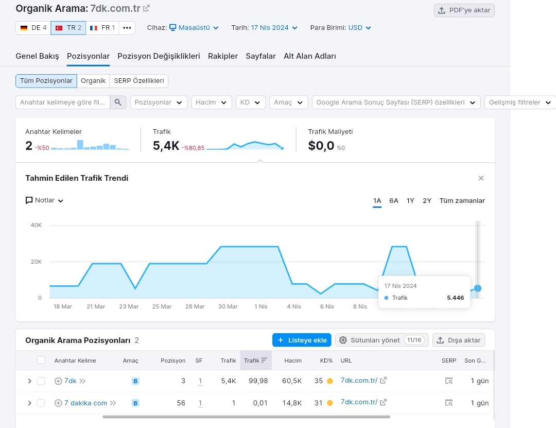The height and width of the screenshot is (428, 556).
Task: Click the intent B badge in 7 dakika com row
Action: (x=135, y=403)
